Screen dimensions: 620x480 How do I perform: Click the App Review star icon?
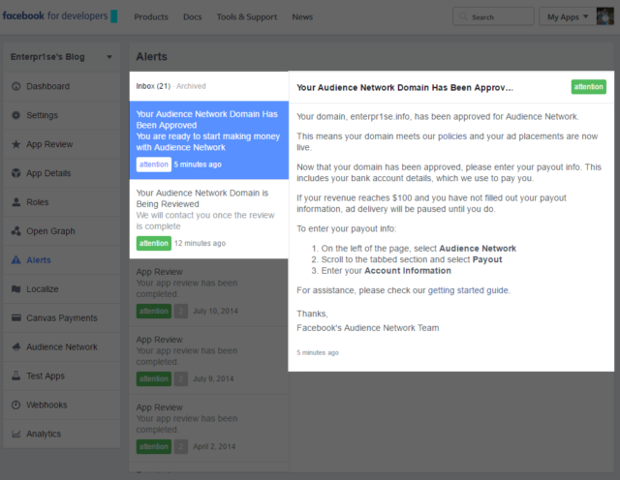(x=16, y=144)
